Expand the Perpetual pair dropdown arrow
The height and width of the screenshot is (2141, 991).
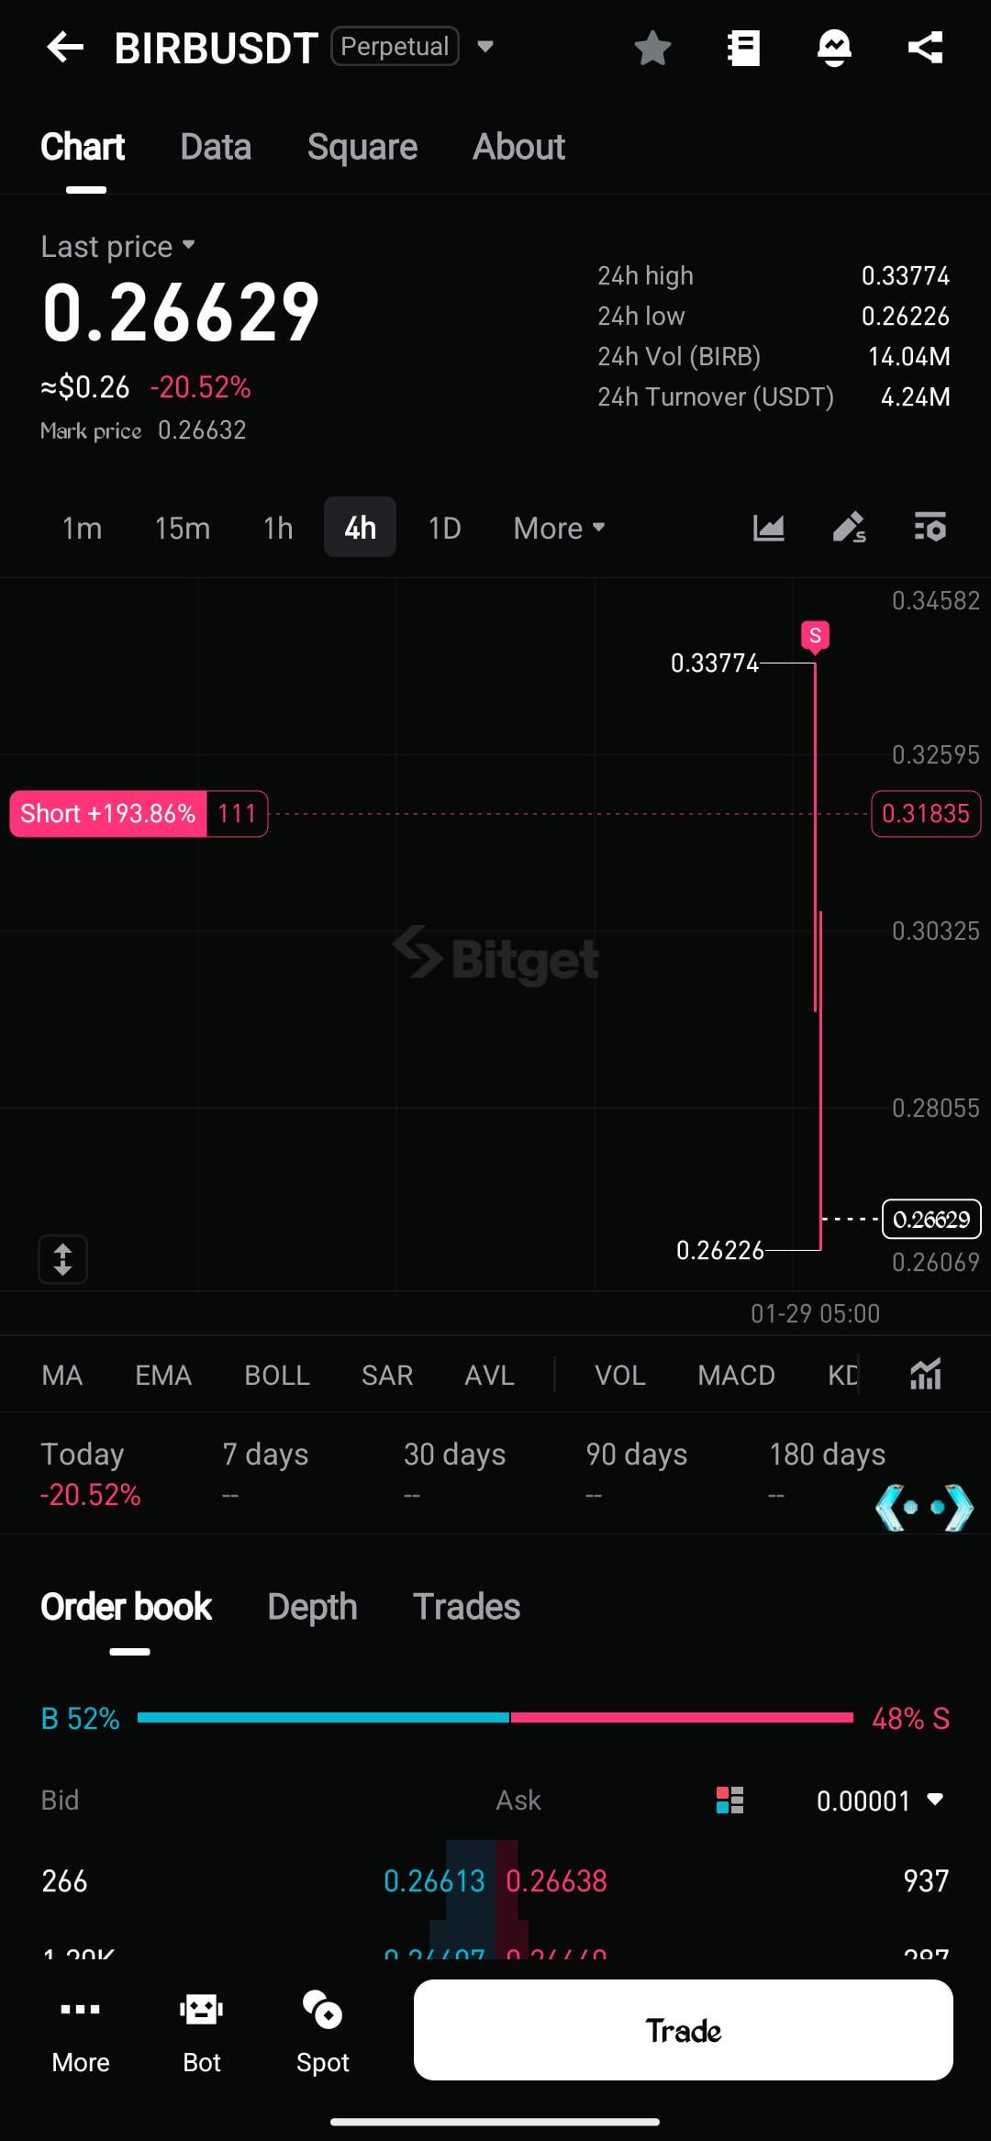(x=485, y=47)
